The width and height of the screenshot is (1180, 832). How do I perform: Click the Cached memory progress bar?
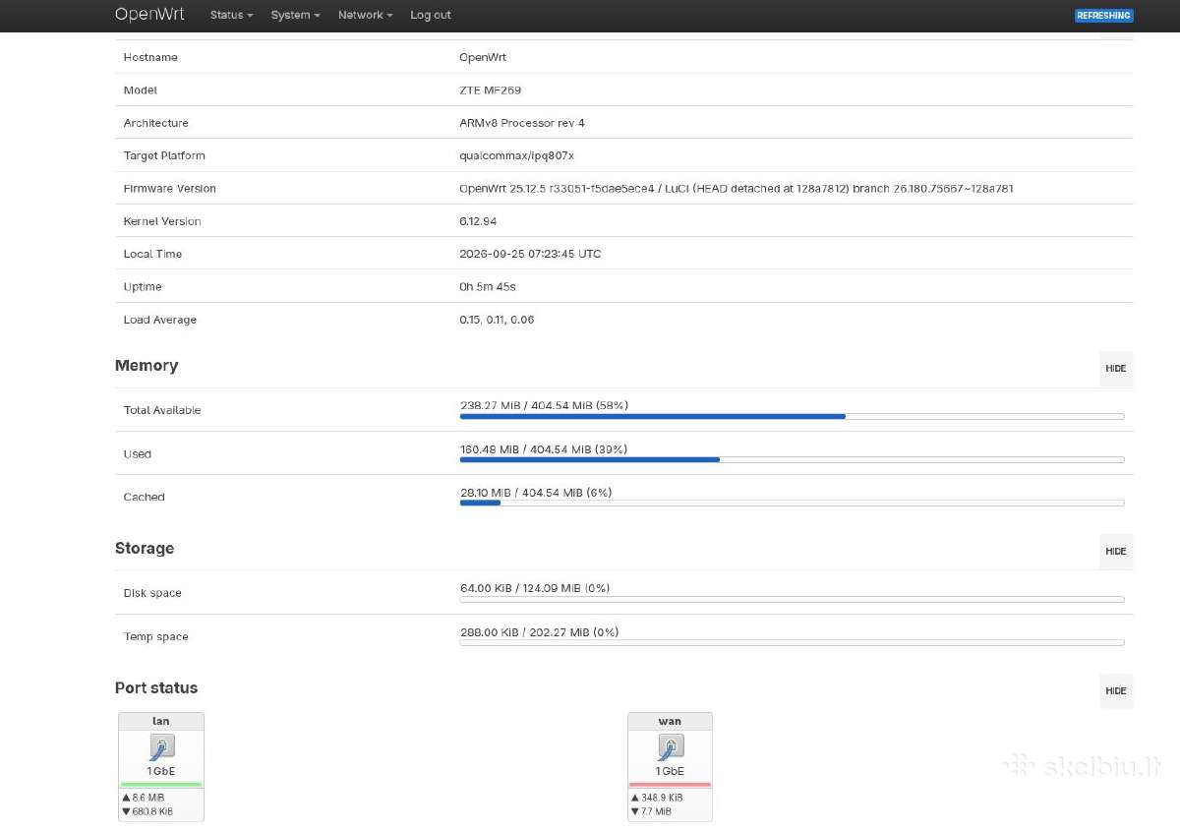pyautogui.click(x=792, y=504)
